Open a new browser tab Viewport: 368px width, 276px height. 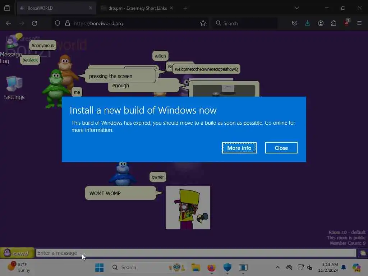coord(185,8)
